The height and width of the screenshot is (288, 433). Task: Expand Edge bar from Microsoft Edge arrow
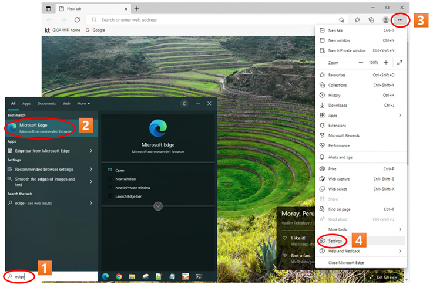(91, 151)
